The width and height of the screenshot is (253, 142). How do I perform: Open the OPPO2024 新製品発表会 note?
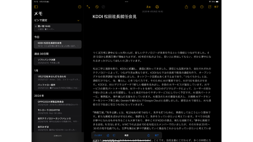click(57, 103)
